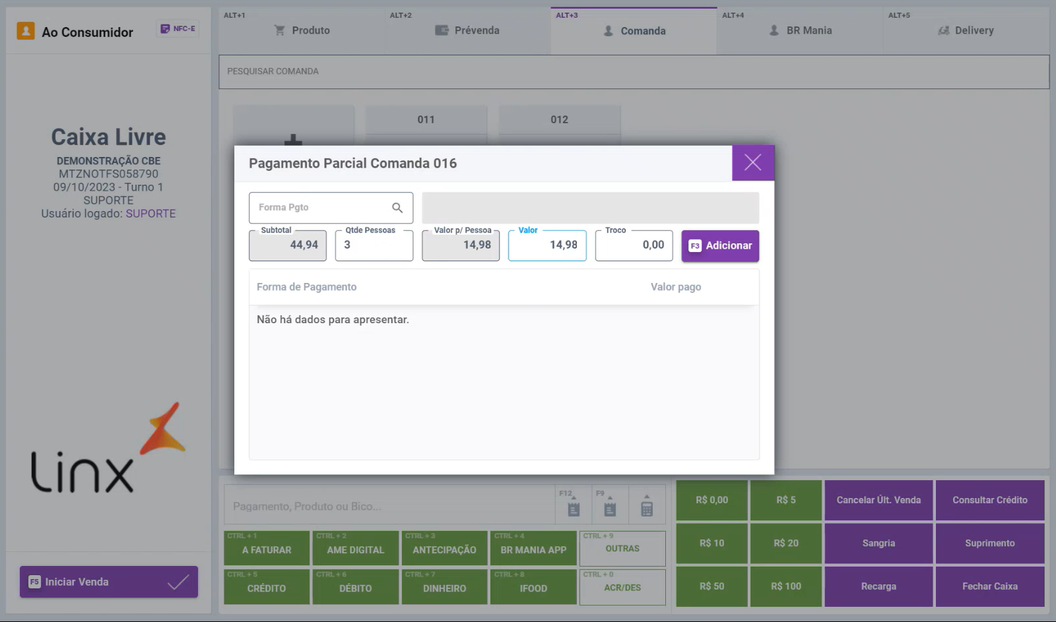Click the grey payment method description box

pos(591,208)
